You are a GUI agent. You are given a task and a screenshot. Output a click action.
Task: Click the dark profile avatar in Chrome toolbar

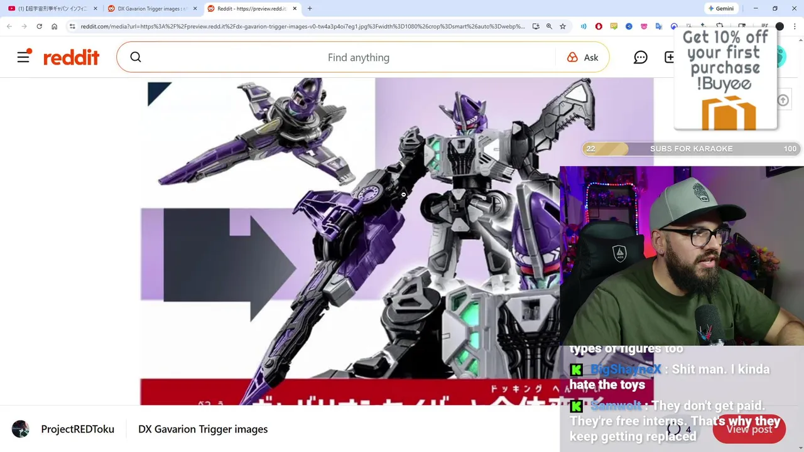pyautogui.click(x=780, y=26)
